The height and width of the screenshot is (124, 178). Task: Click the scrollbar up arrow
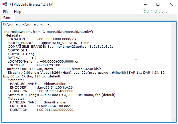coord(173,25)
